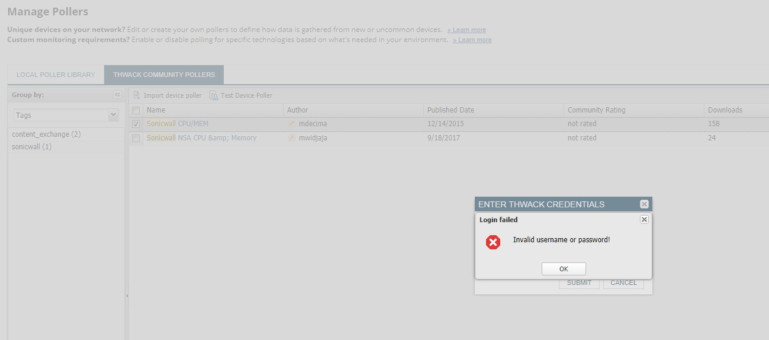This screenshot has height=340, width=769.
Task: Select content_exchange (2) group
Action: point(46,134)
